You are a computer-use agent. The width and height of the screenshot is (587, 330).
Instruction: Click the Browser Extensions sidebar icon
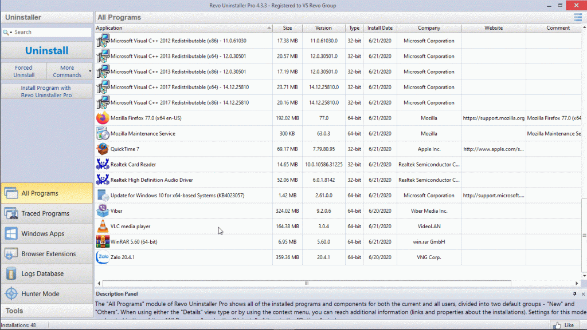pyautogui.click(x=11, y=253)
